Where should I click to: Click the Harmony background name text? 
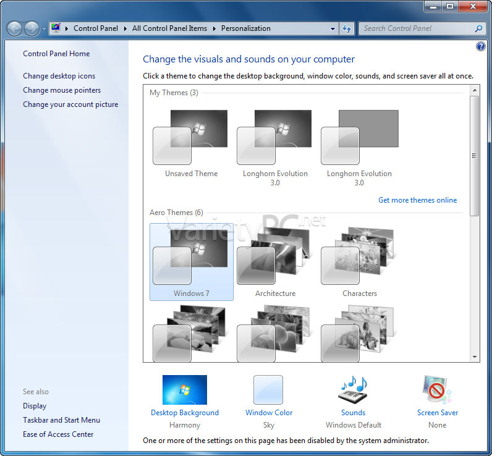pos(184,425)
